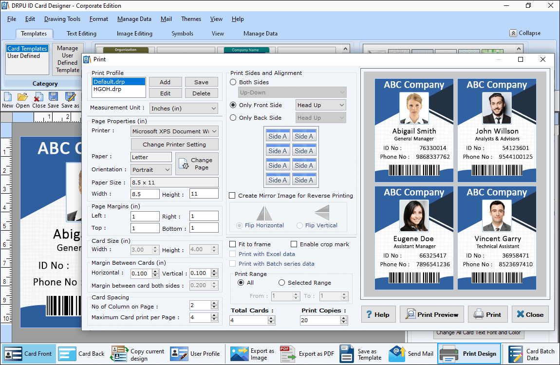
Task: Open Card Batch Data tool
Action: [531, 354]
